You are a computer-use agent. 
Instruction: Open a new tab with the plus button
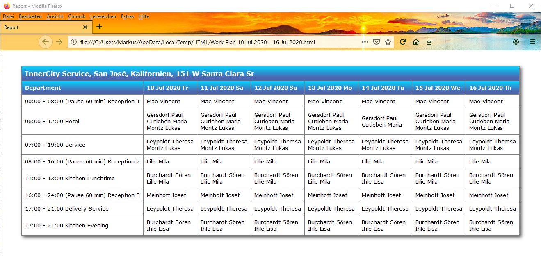click(99, 27)
